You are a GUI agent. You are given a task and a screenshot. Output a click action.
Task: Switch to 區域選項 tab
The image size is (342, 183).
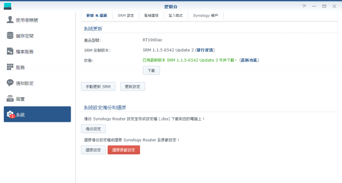pyautogui.click(x=151, y=16)
